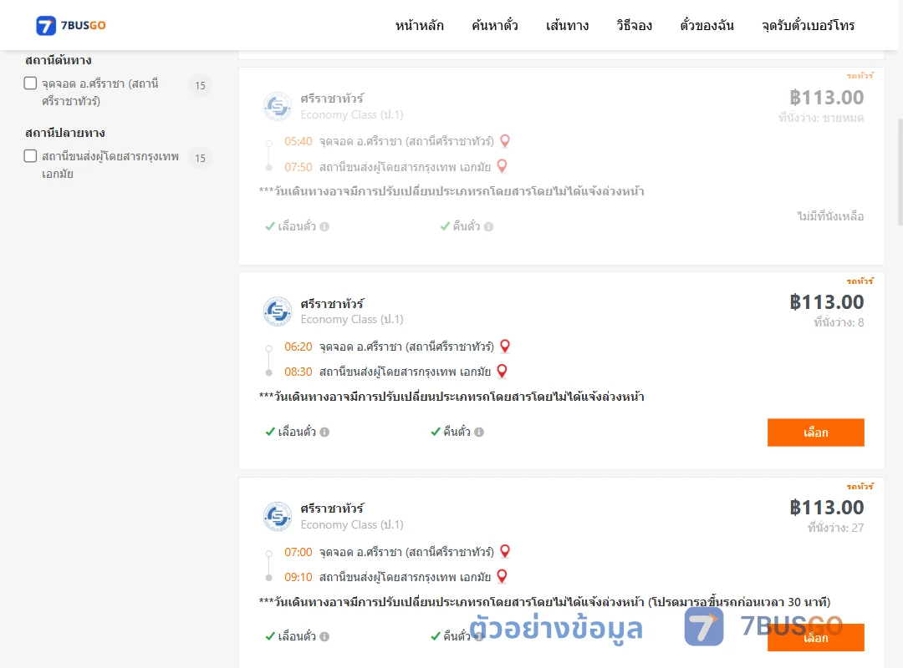The width and height of the screenshot is (903, 668).
Task: Click operator logo of 06:20 trip
Action: [x=278, y=311]
